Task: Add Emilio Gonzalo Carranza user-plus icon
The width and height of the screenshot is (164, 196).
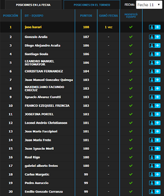Action: pyautogui.click(x=155, y=191)
